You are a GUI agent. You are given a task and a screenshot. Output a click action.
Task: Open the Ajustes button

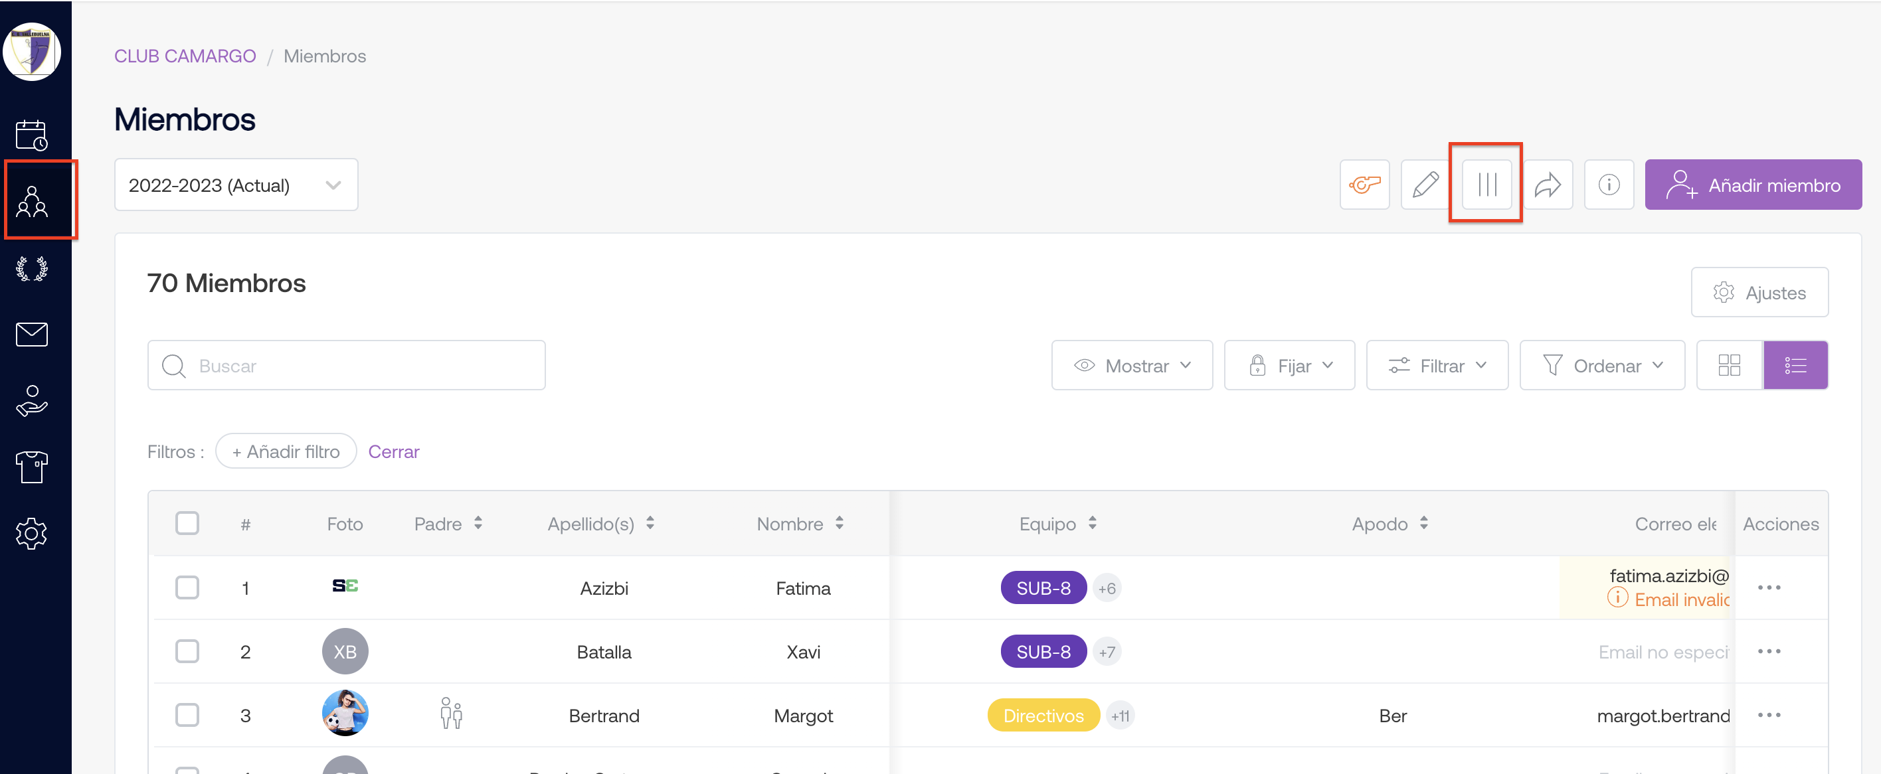[x=1759, y=293]
